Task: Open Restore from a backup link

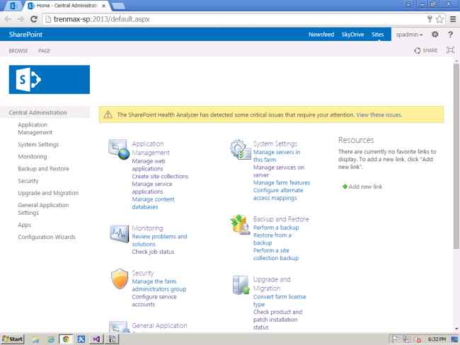Action: tap(272, 238)
